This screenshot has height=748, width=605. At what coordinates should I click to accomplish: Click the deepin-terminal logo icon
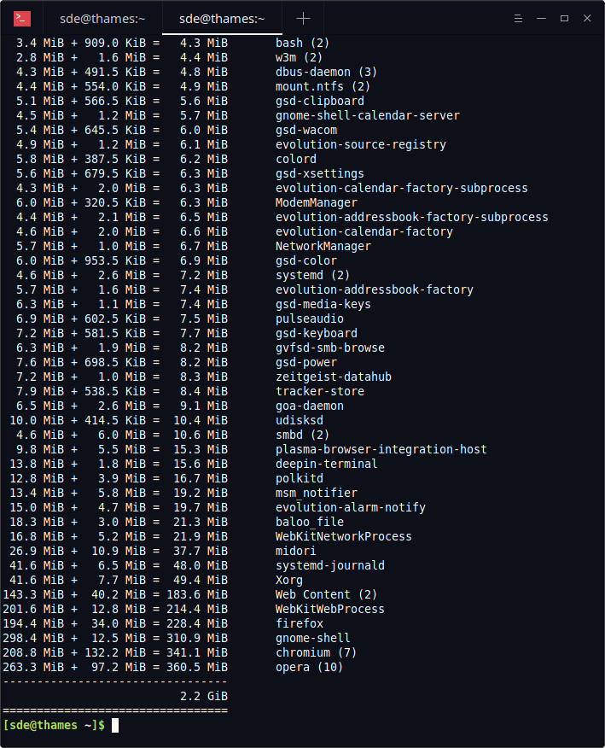pyautogui.click(x=22, y=19)
